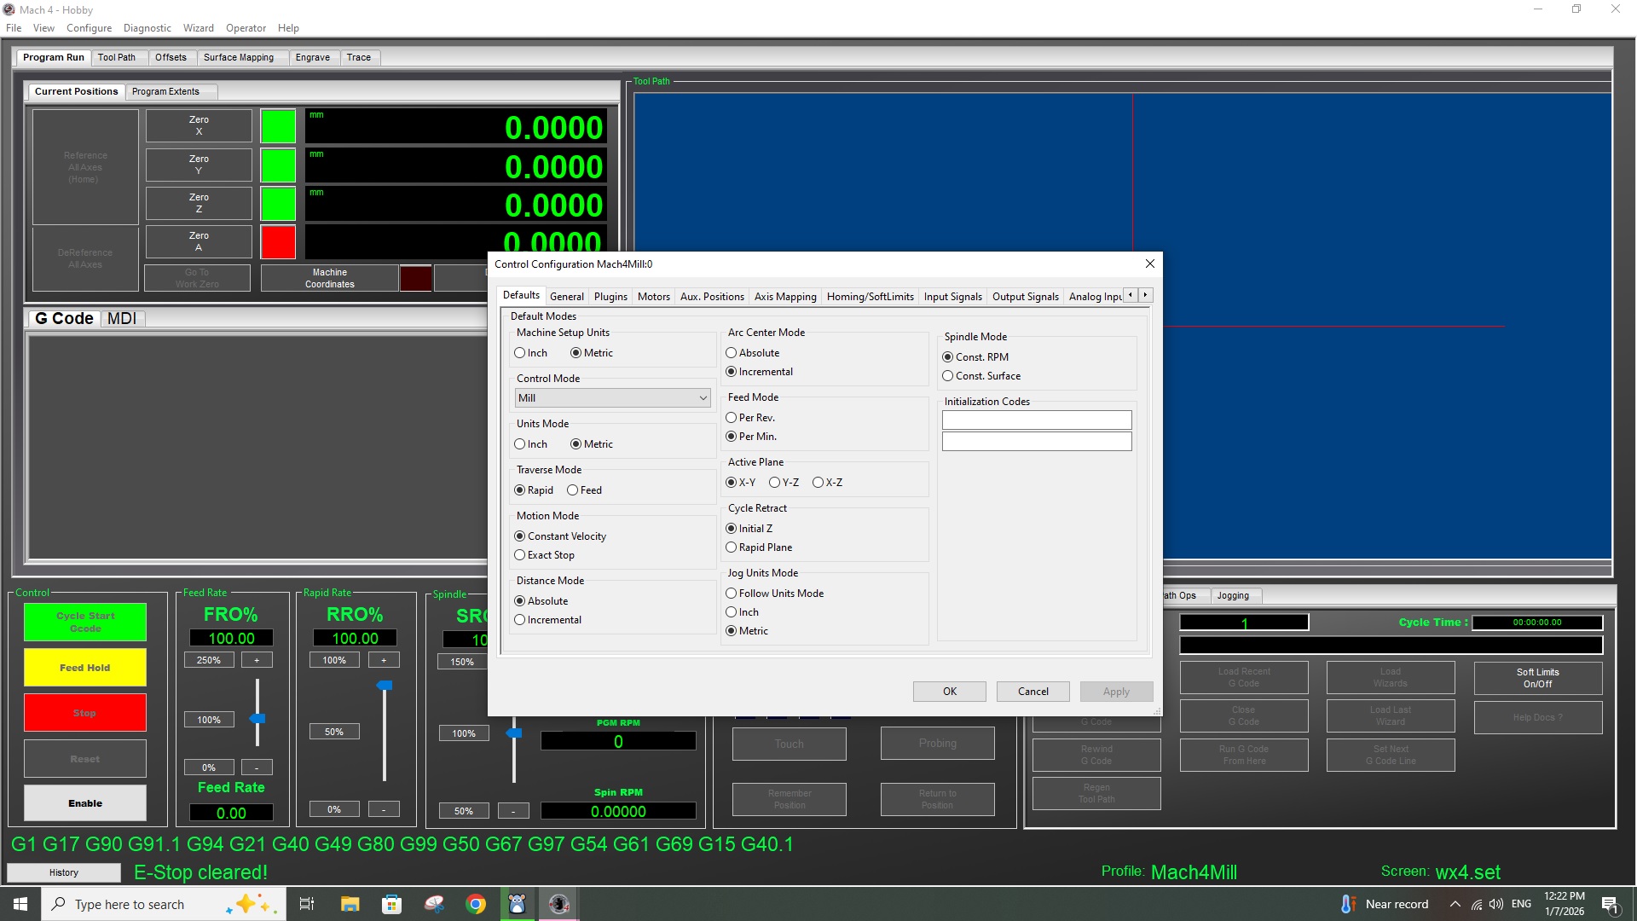
Task: Choose Exact Stop motion mode
Action: [x=520, y=555]
